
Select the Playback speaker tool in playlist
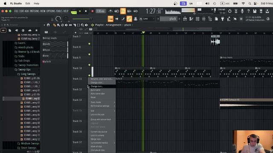pyautogui.click(x=86, y=25)
